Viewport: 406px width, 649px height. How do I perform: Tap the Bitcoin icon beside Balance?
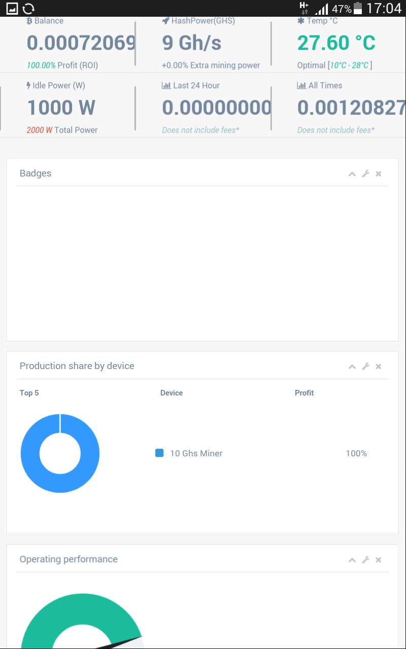[29, 21]
